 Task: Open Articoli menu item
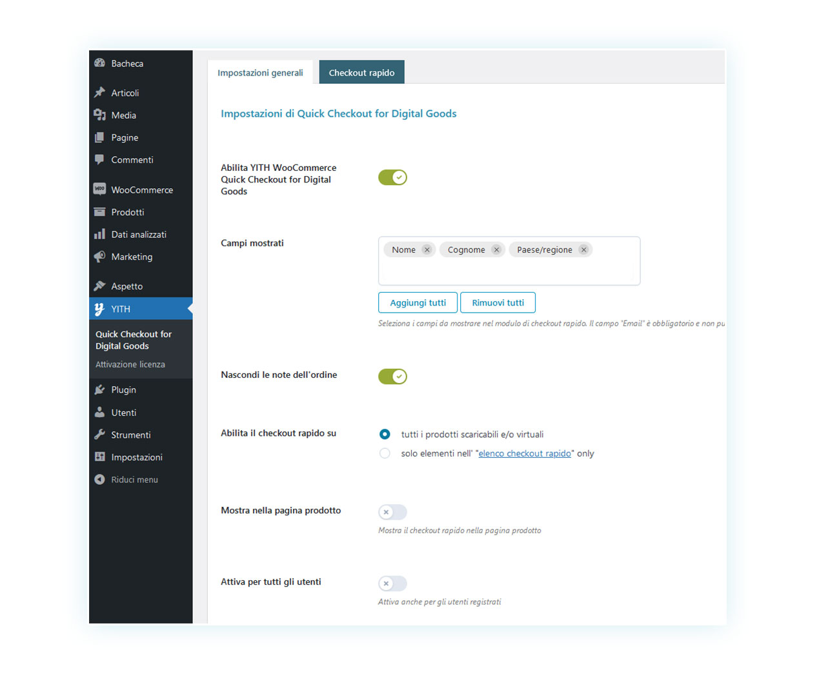coord(141,93)
